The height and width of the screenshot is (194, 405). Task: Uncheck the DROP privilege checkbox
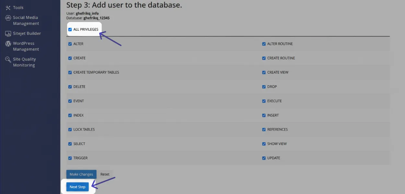pos(264,87)
